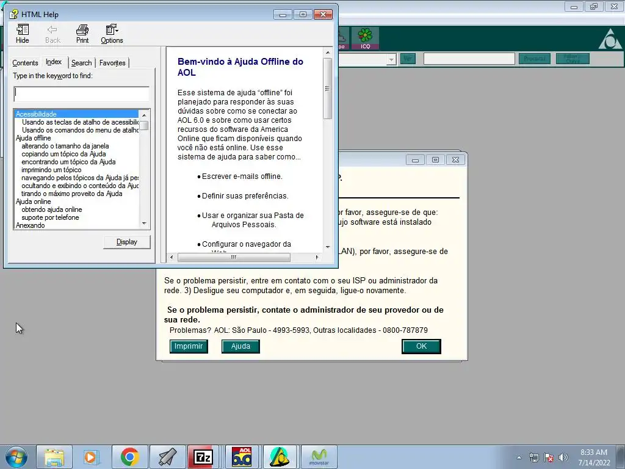Click the network tray icon
The width and height of the screenshot is (625, 469).
(x=533, y=457)
